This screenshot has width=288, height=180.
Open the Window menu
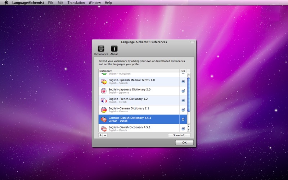point(95,3)
